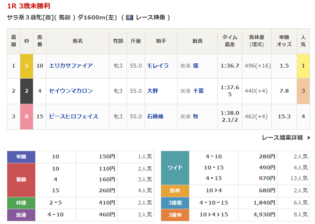
Task: Open trainer 堀's stable link
Action: pyautogui.click(x=196, y=66)
